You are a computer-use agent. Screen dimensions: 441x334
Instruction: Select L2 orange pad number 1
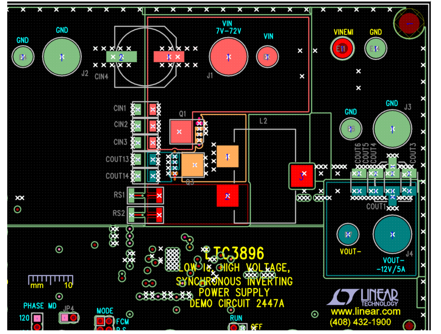click(x=227, y=156)
